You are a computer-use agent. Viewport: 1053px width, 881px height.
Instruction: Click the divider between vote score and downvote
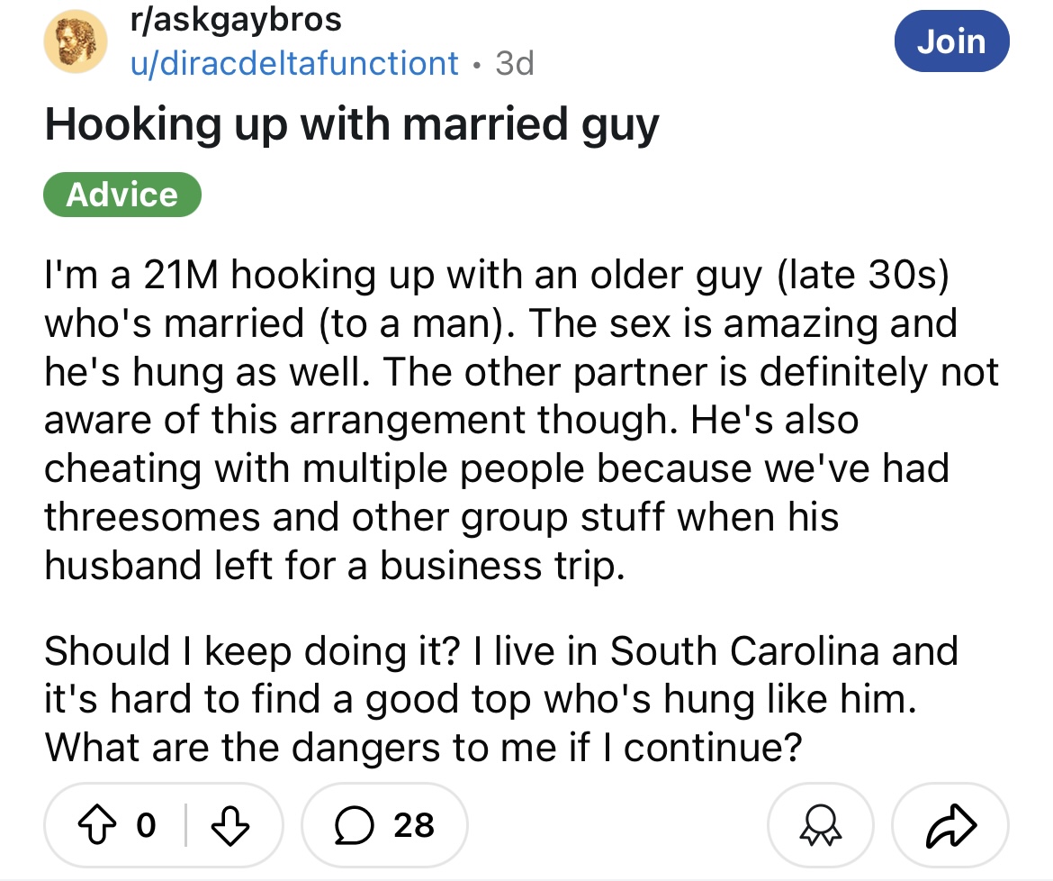click(187, 824)
